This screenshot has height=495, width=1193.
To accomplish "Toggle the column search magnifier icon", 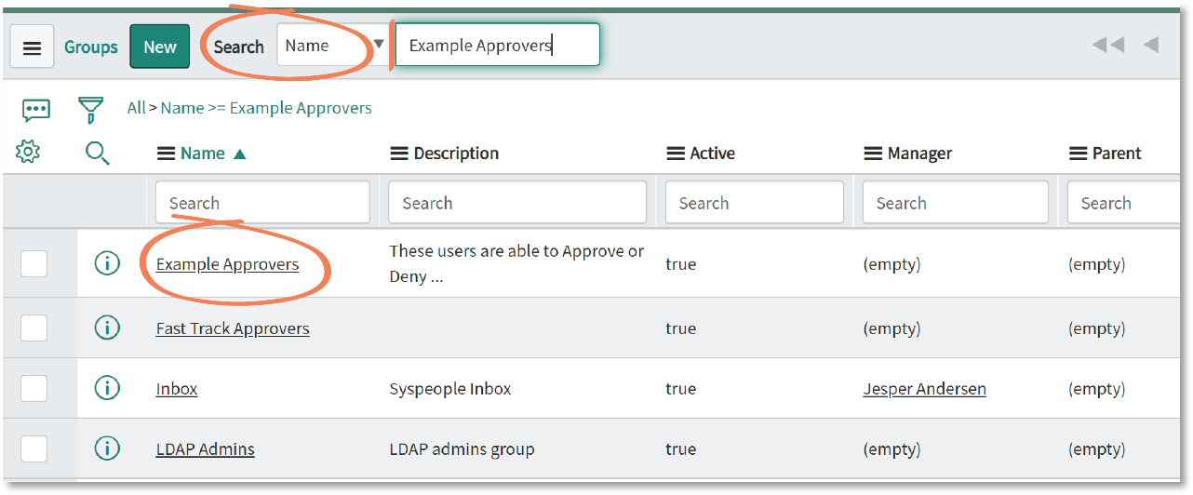I will pos(97,153).
